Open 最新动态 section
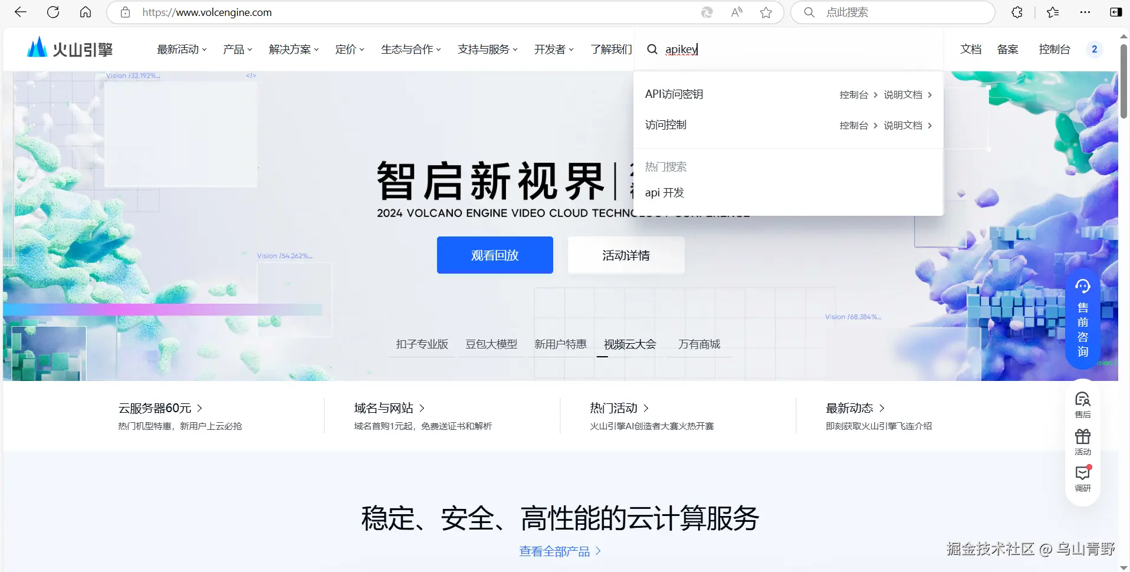The height and width of the screenshot is (572, 1130). tap(855, 408)
